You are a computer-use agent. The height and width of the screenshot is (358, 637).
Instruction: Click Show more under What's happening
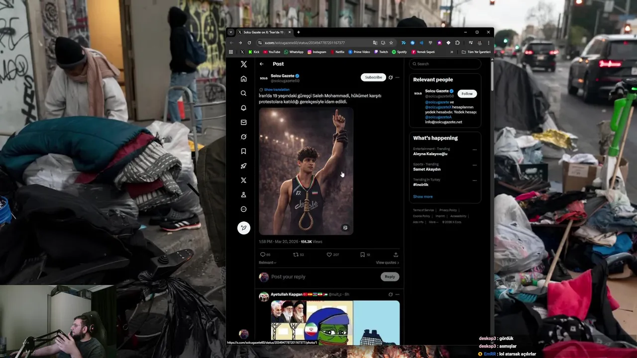423,196
